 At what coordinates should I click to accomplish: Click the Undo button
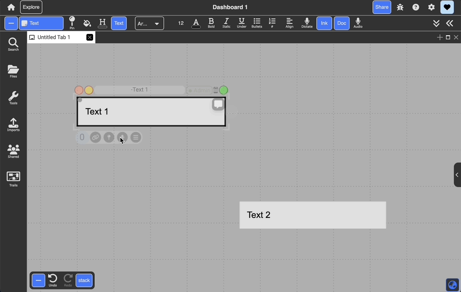tap(53, 280)
